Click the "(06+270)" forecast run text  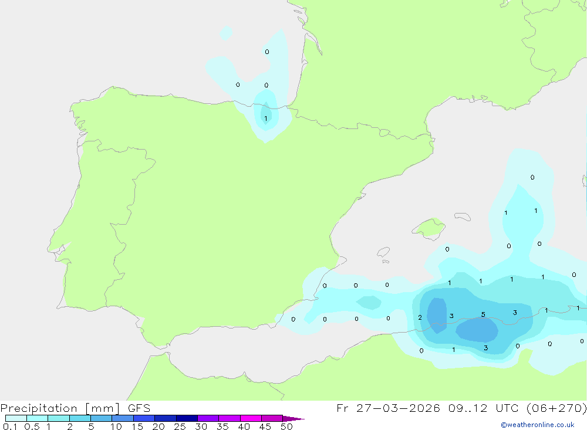[556, 408]
